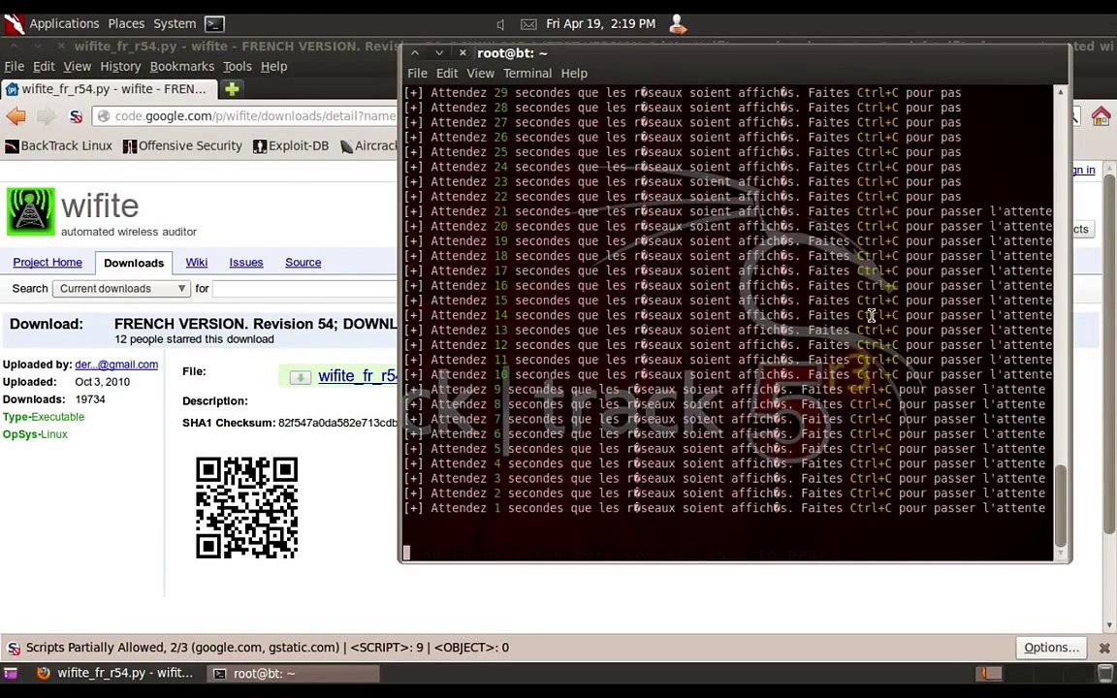Click the BackTrack dragon logo icon
Image resolution: width=1117 pixels, height=698 pixels.
tap(14, 24)
